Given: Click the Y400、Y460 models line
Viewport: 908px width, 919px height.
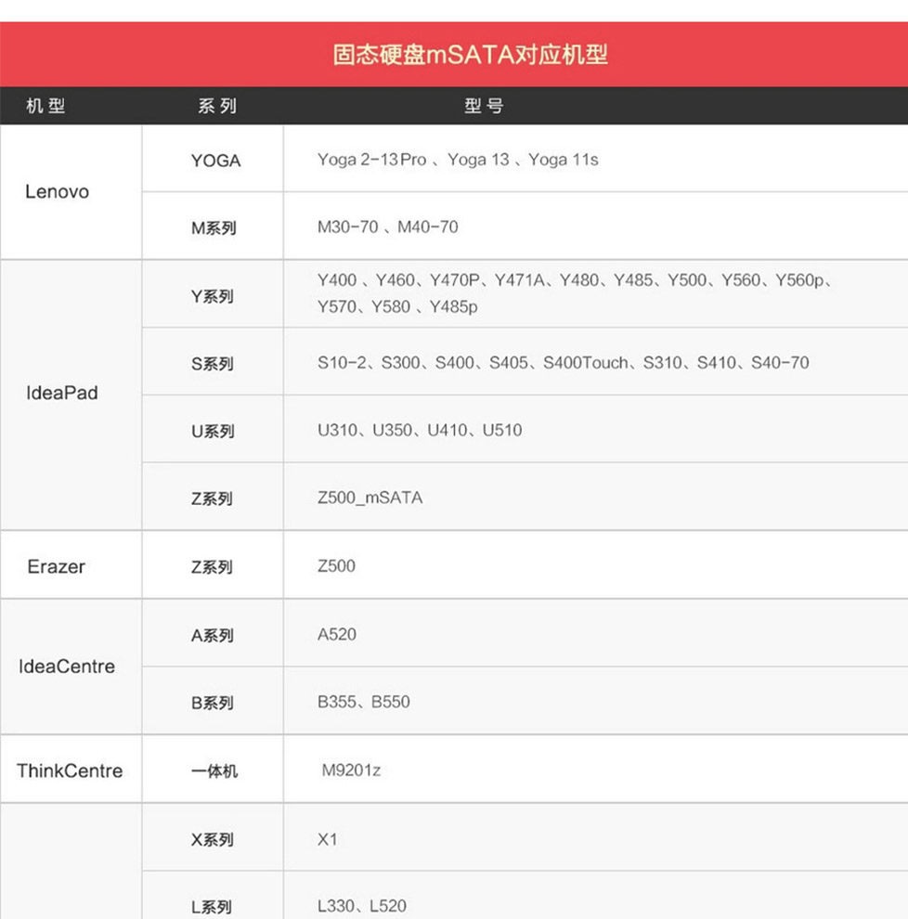Looking at the screenshot, I should (x=575, y=280).
